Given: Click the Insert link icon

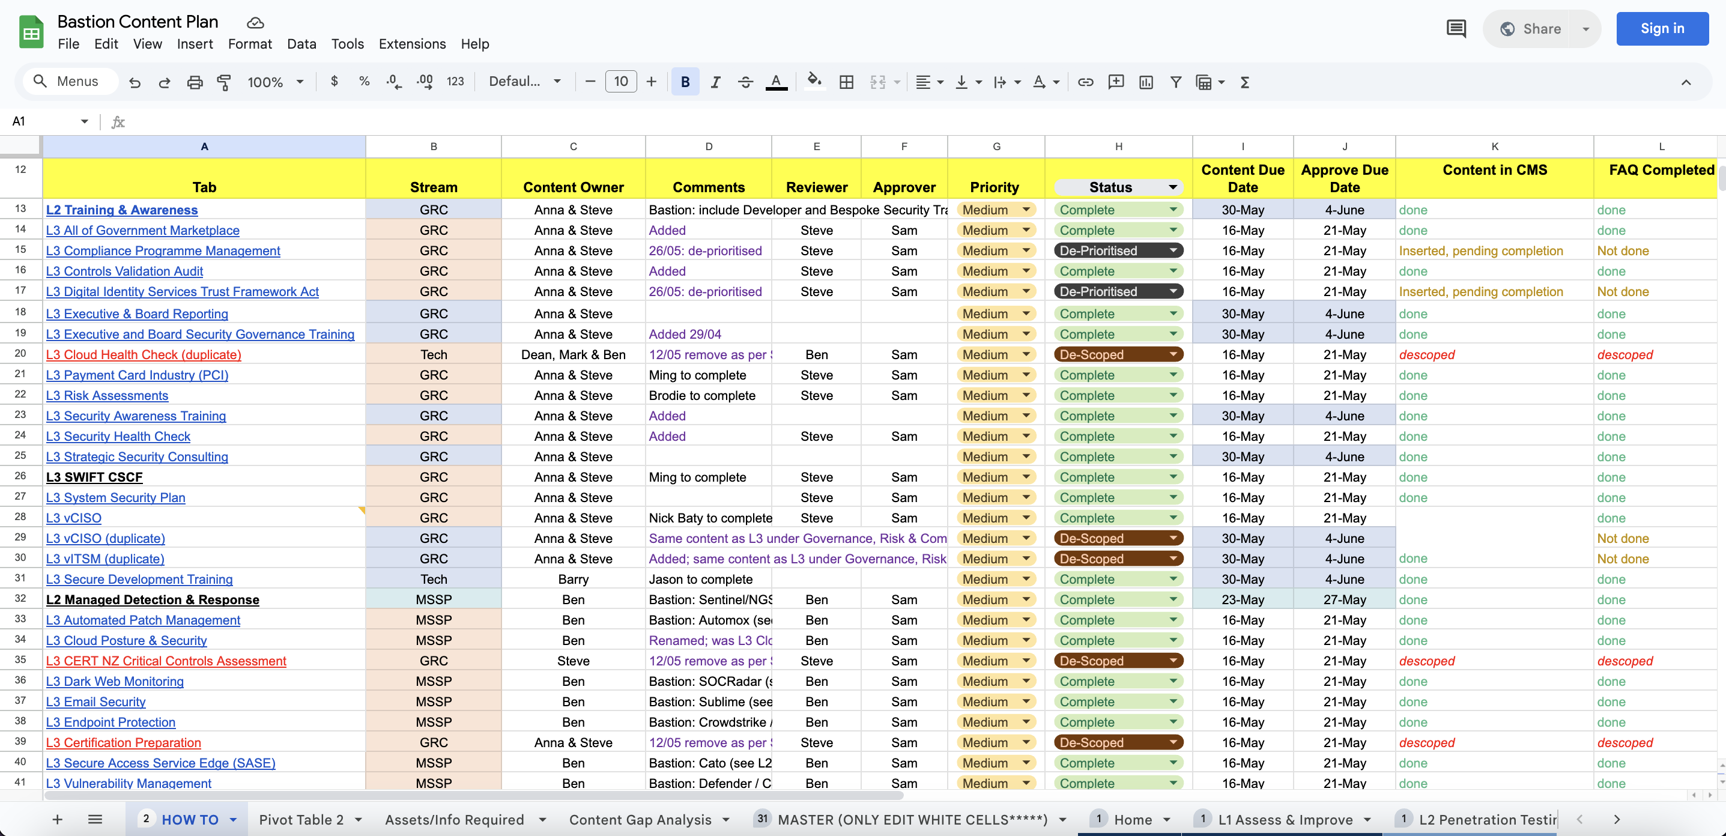Looking at the screenshot, I should pos(1085,82).
